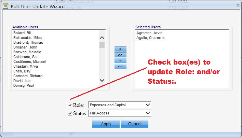Viewport: 242px width, 138px height.
Task: Select Chastain, Mrya in Available Users
Action: click(x=26, y=66)
